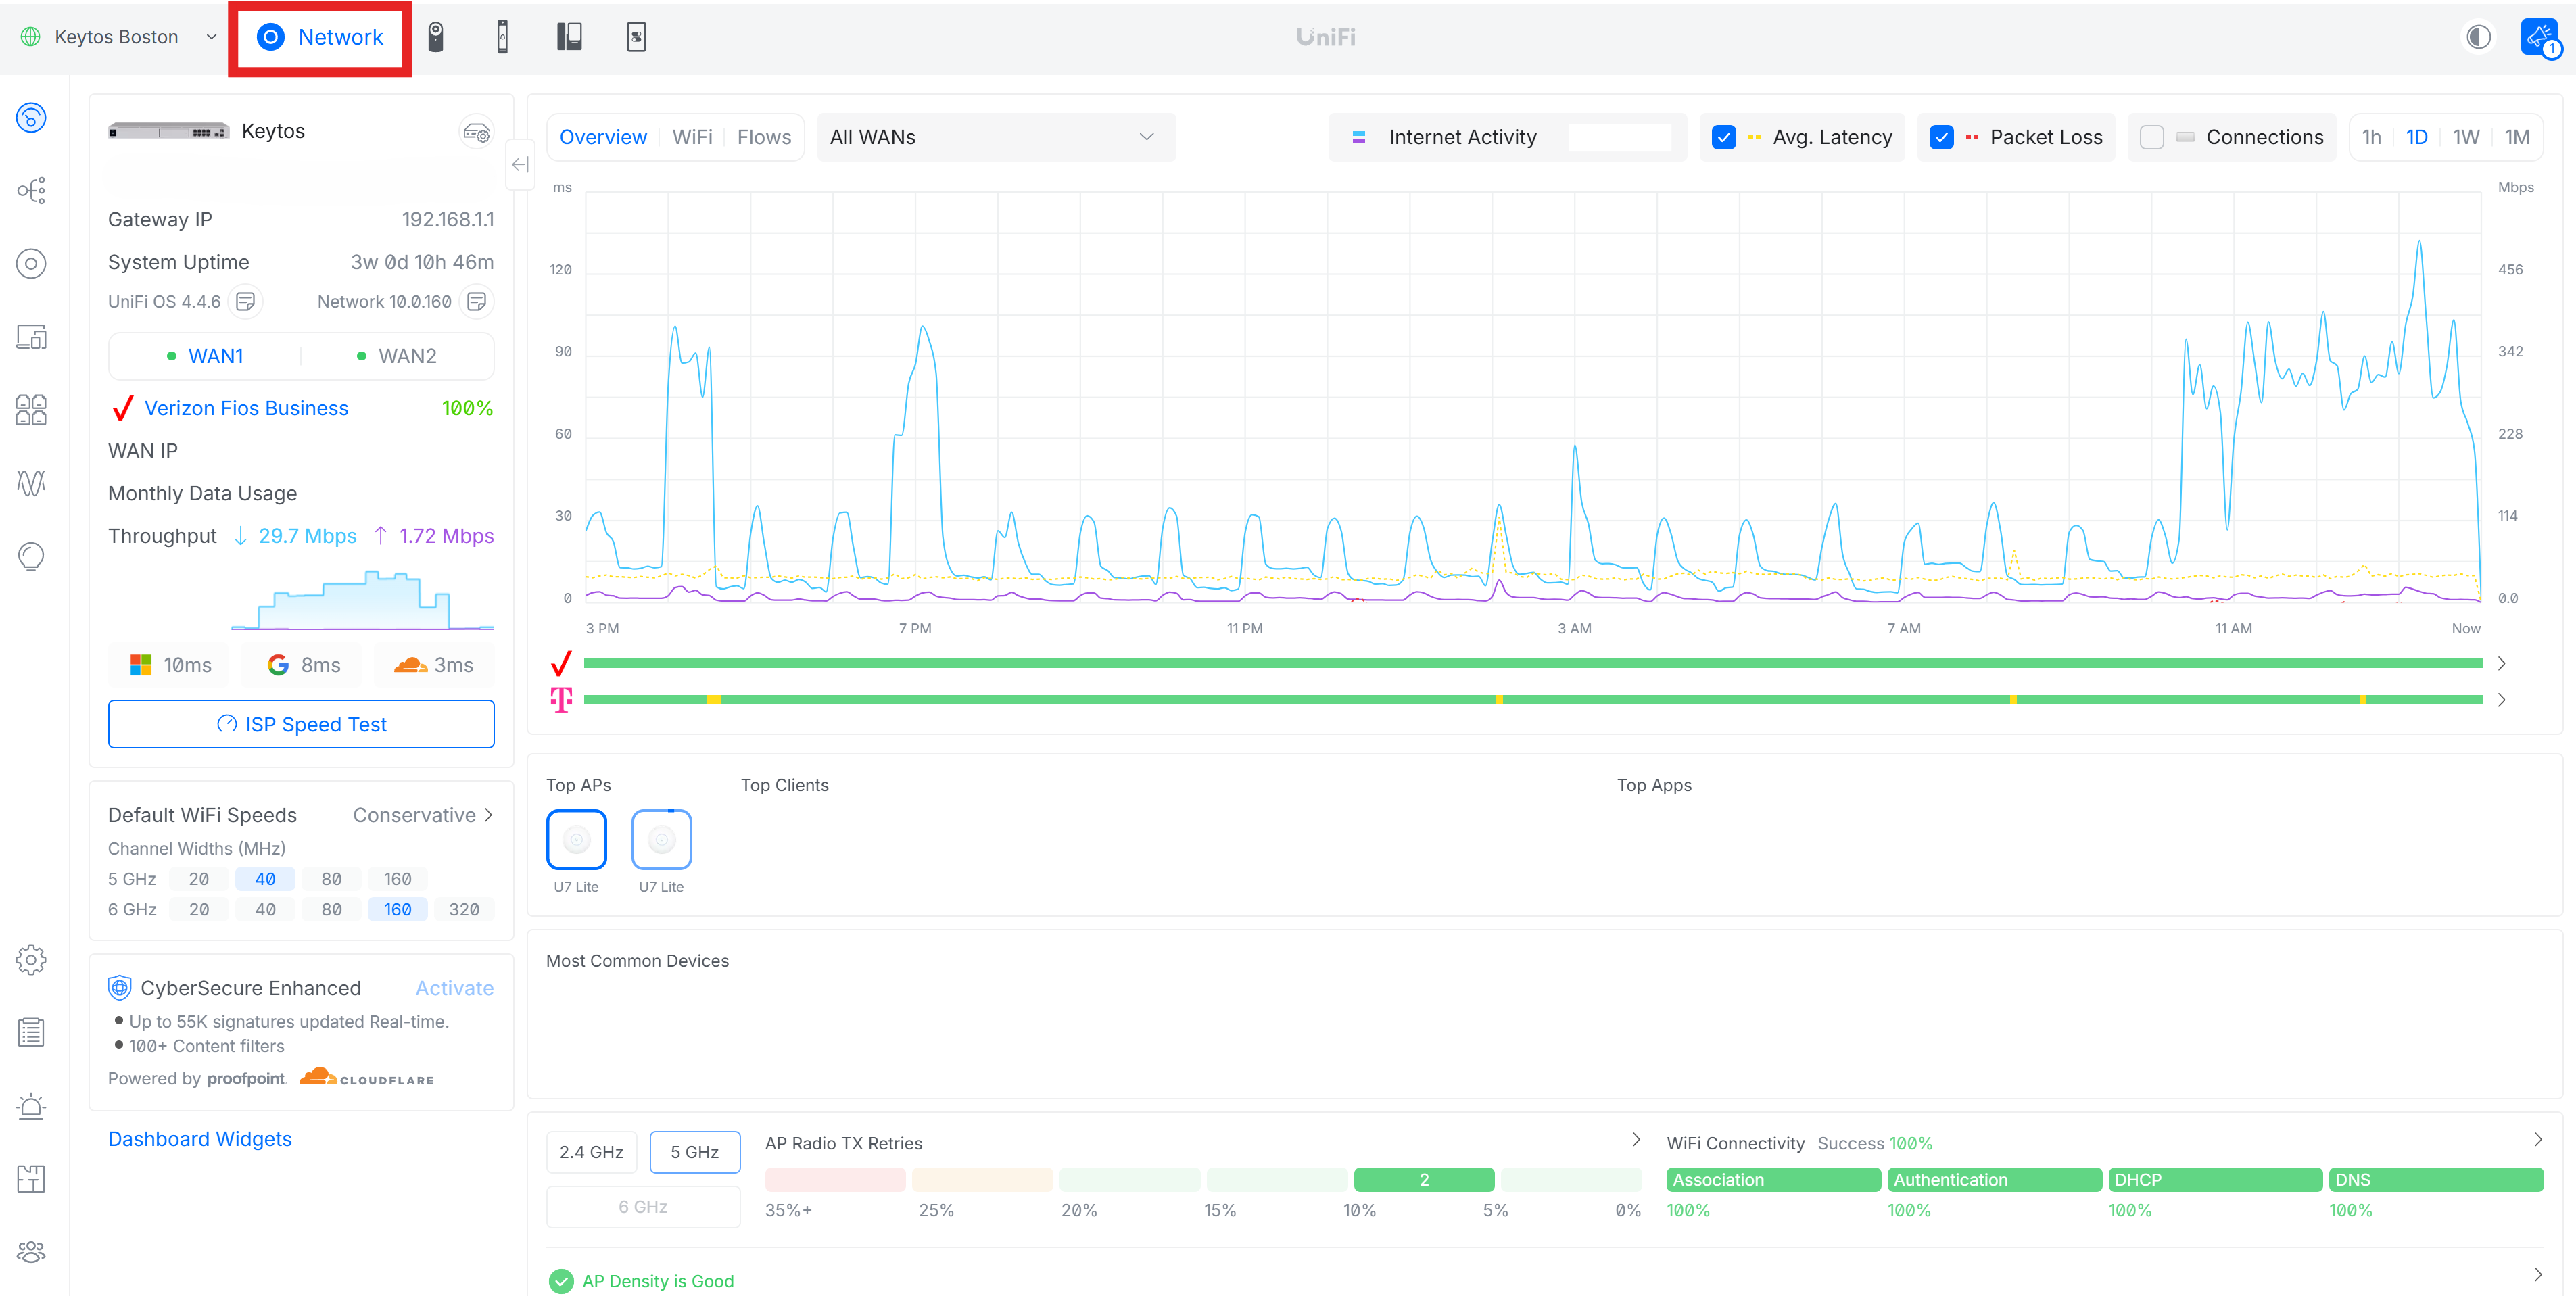Screen dimensions: 2576x1296
Task: Expand Conservative WiFi speeds setting
Action: (423, 815)
